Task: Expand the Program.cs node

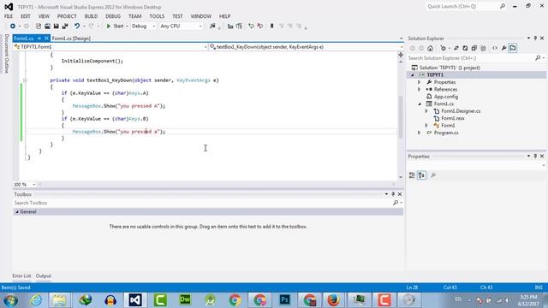Action: (x=420, y=133)
